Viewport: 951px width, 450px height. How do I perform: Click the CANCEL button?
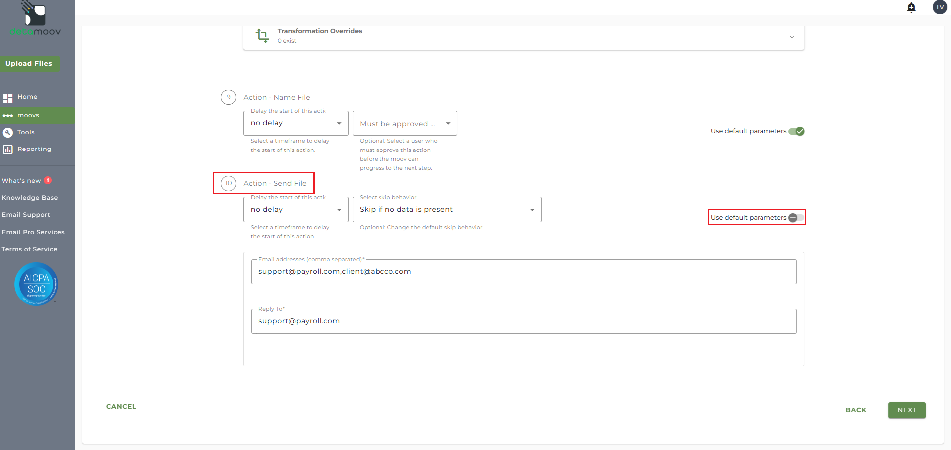pos(121,407)
